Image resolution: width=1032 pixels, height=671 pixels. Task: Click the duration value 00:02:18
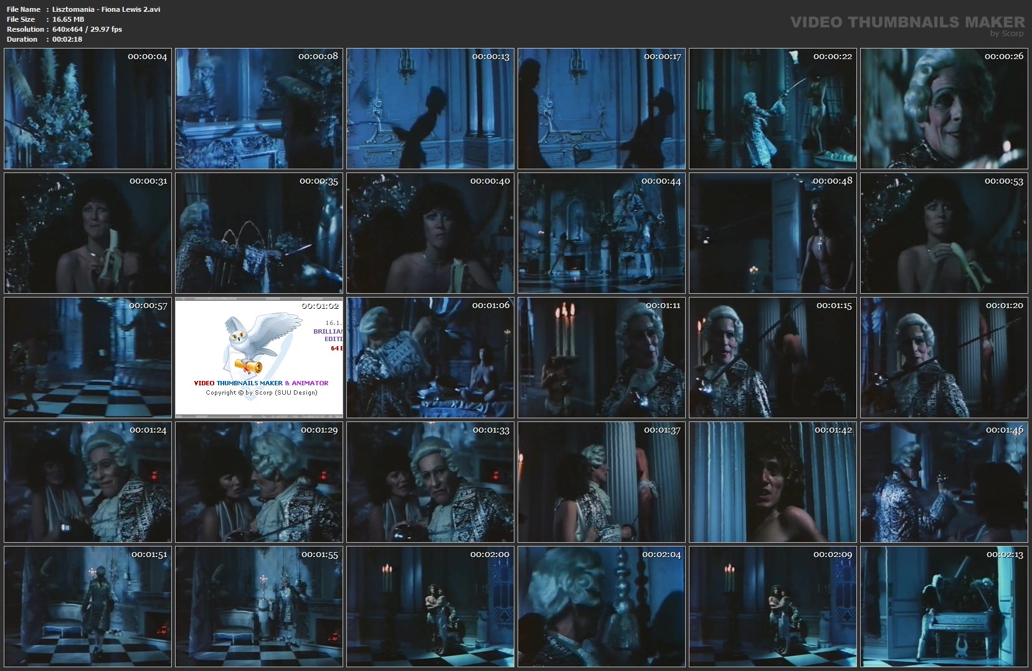pyautogui.click(x=67, y=39)
